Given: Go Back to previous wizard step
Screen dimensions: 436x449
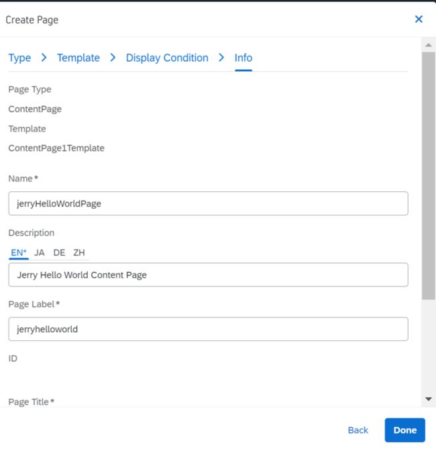Looking at the screenshot, I should tap(358, 430).
